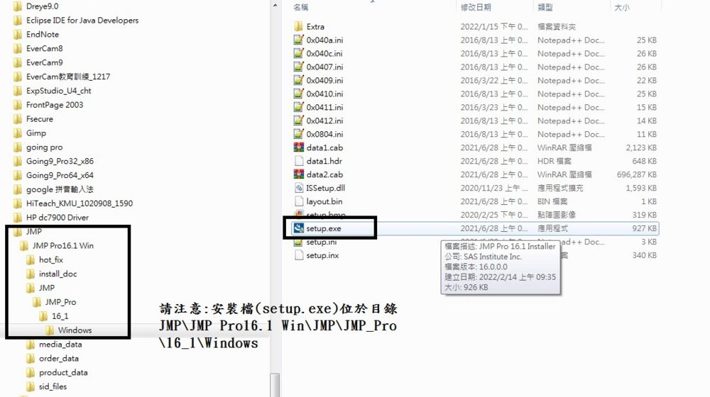Viewport: 710px width, 397px height.
Task: Sort files by 名稱 column header
Action: (300, 7)
